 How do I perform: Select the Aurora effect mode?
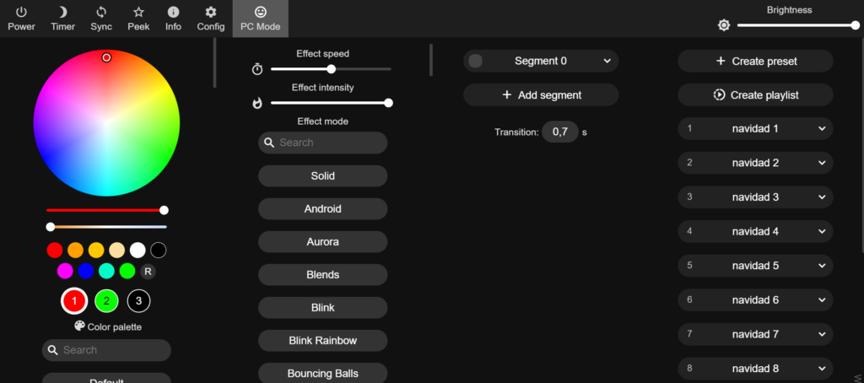tap(323, 242)
